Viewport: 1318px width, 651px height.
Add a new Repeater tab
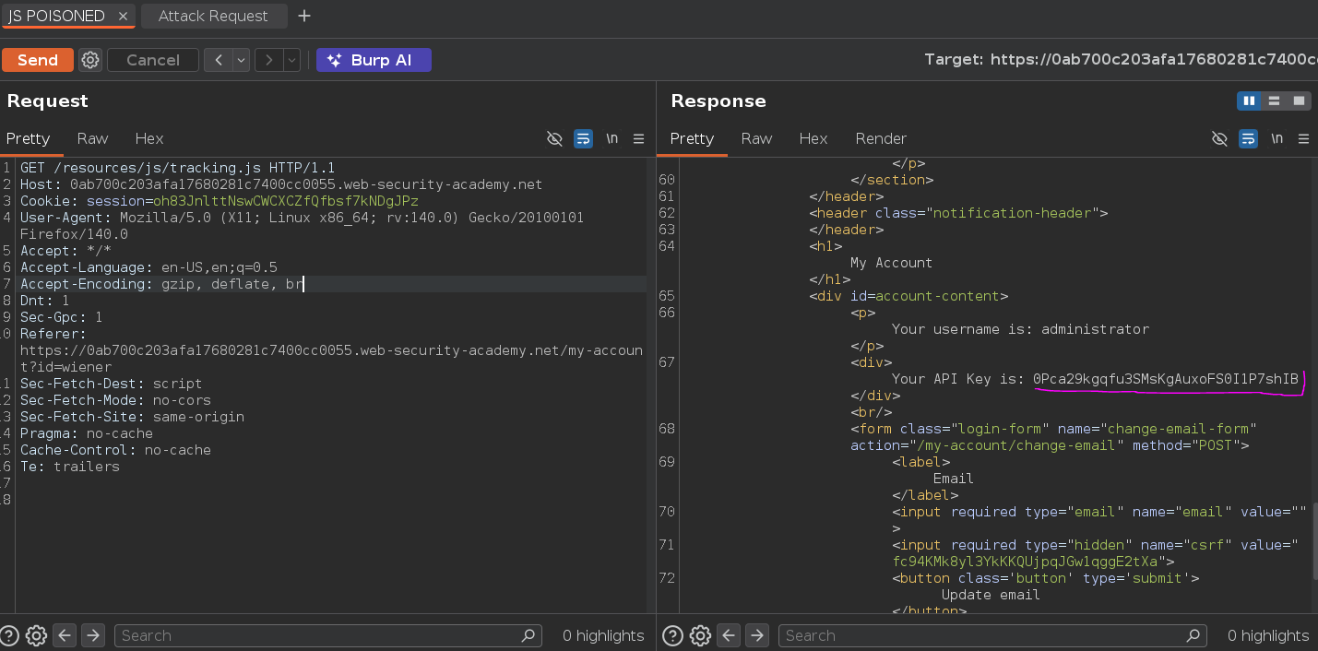[x=304, y=17]
